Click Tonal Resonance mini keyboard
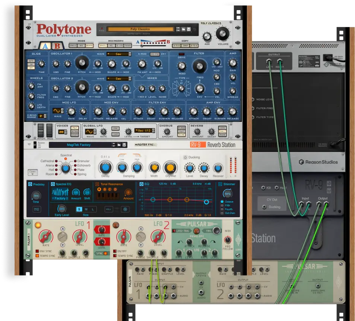Viewport: 355px width, 321px height. pyautogui.click(x=108, y=196)
